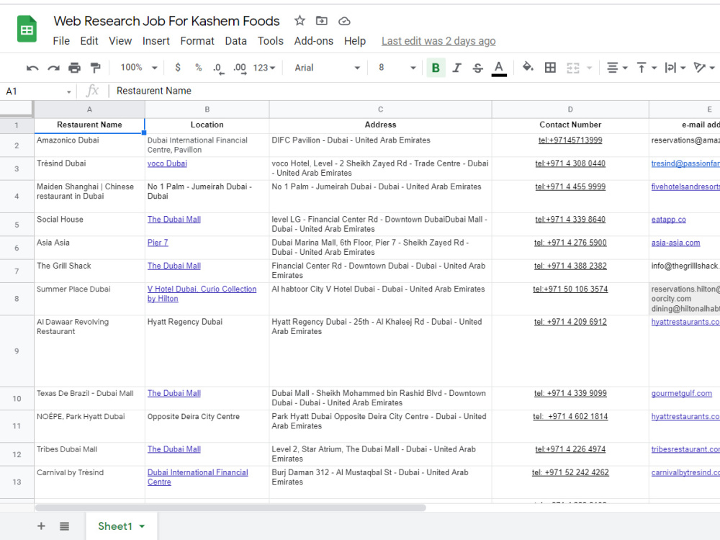720x540 pixels.
Task: Open voco Dubai link
Action: coord(167,163)
